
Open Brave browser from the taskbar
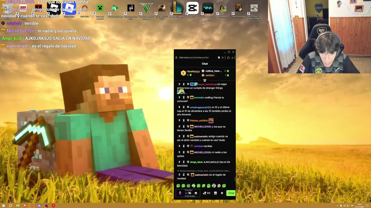click(25, 206)
